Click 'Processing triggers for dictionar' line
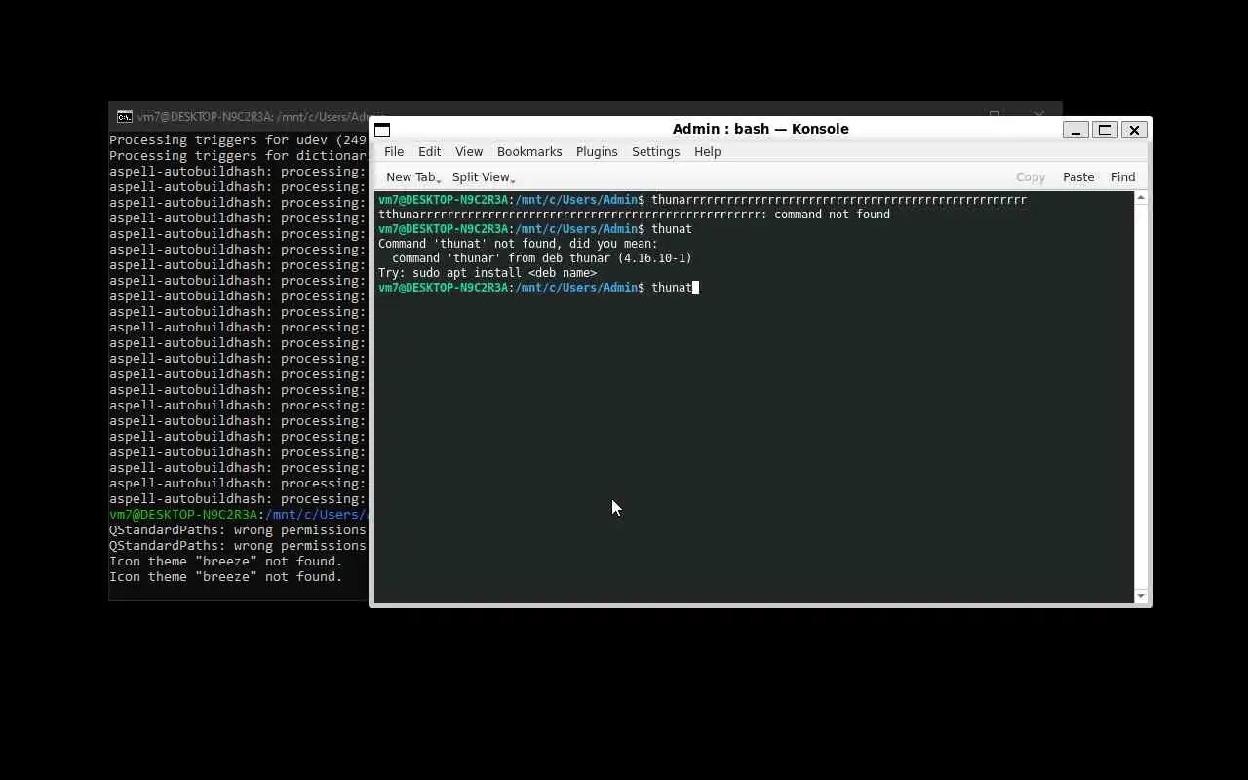The width and height of the screenshot is (1248, 780). (238, 156)
